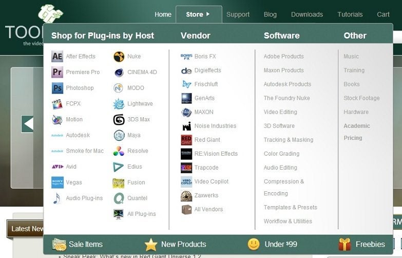Viewport: 402px width, 258px height.
Task: Open Workflow & Utilities category
Action: point(288,222)
